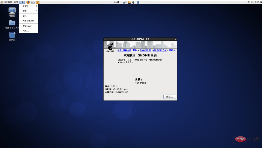Screen dimensions: 262x148
Task: Click the highlighted 系统 (System) menu
Action: 22,2
